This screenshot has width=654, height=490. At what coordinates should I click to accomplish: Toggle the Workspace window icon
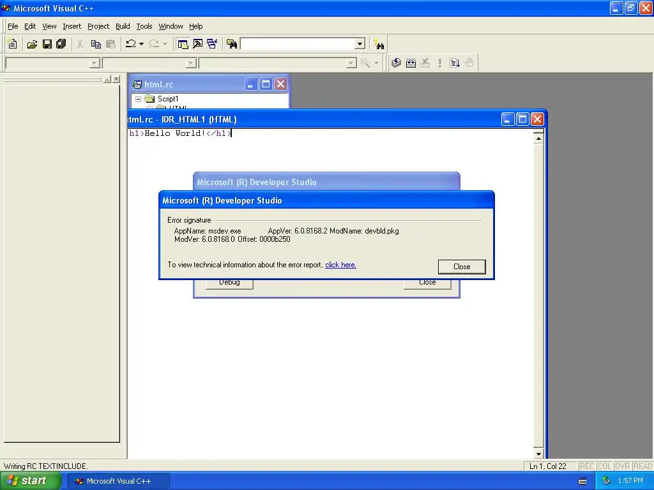click(183, 44)
